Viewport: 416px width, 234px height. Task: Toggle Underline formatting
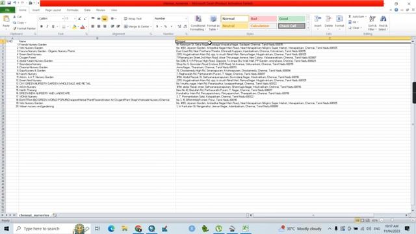click(53, 27)
